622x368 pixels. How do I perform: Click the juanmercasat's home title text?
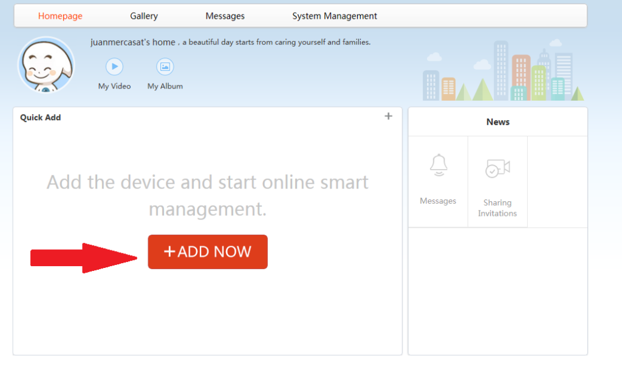click(x=133, y=42)
